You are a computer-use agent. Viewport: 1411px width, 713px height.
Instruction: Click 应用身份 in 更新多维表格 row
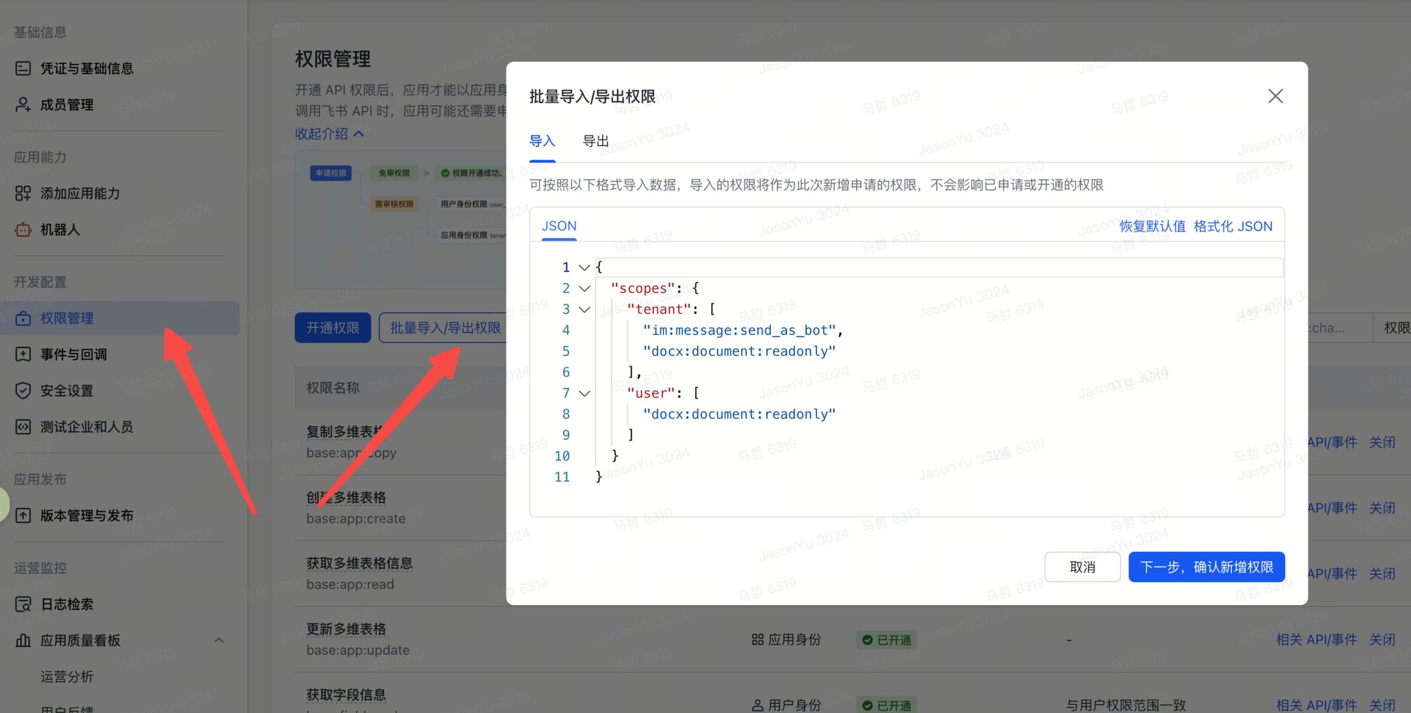[786, 639]
